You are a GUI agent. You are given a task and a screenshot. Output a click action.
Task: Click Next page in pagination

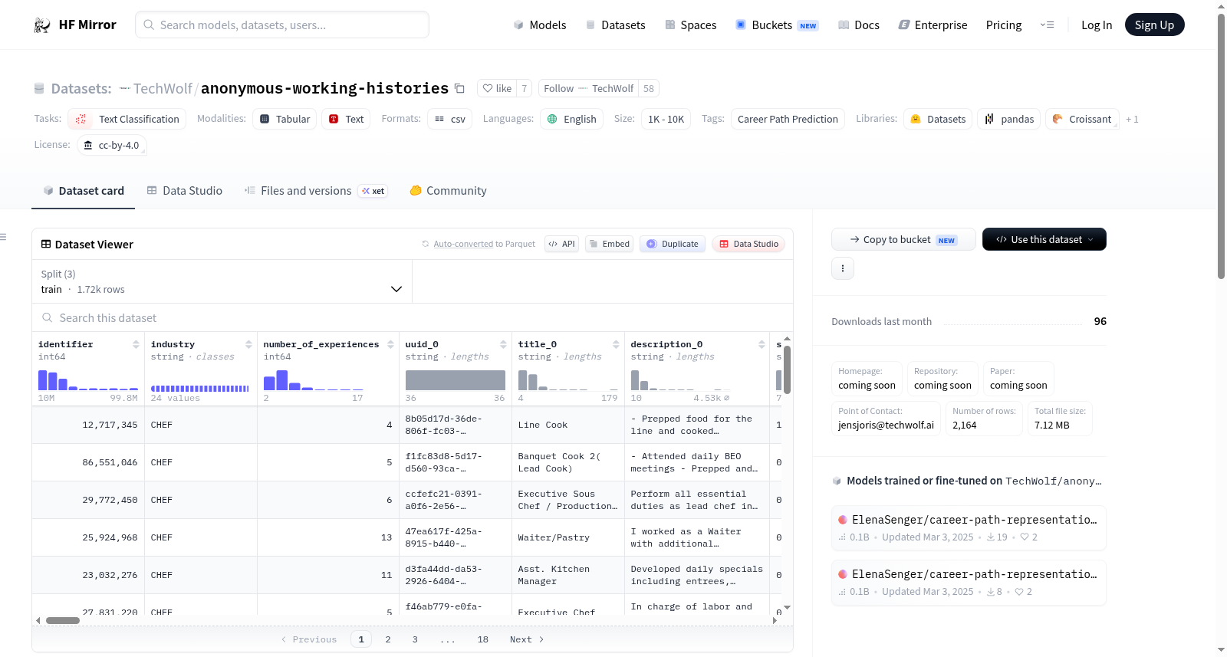tap(527, 639)
